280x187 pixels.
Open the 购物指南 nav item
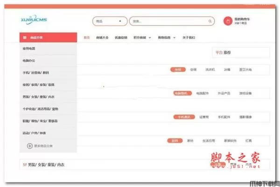pyautogui.click(x=164, y=37)
